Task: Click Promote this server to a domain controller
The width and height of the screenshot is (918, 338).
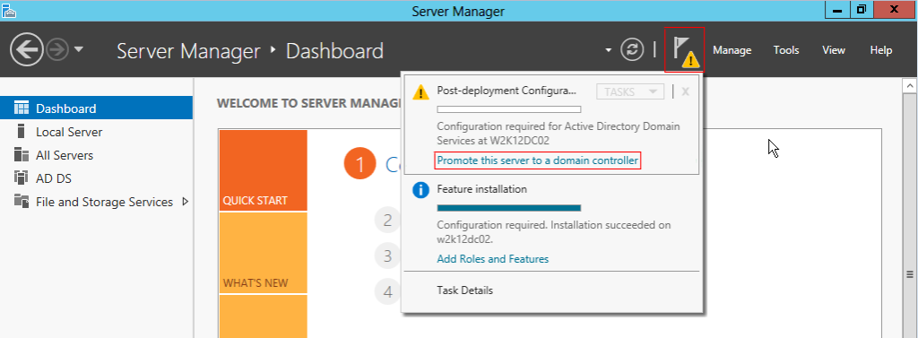Action: click(538, 160)
